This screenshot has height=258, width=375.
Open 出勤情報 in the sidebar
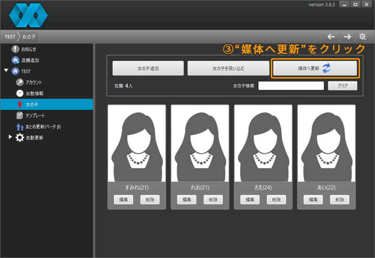pyautogui.click(x=34, y=93)
